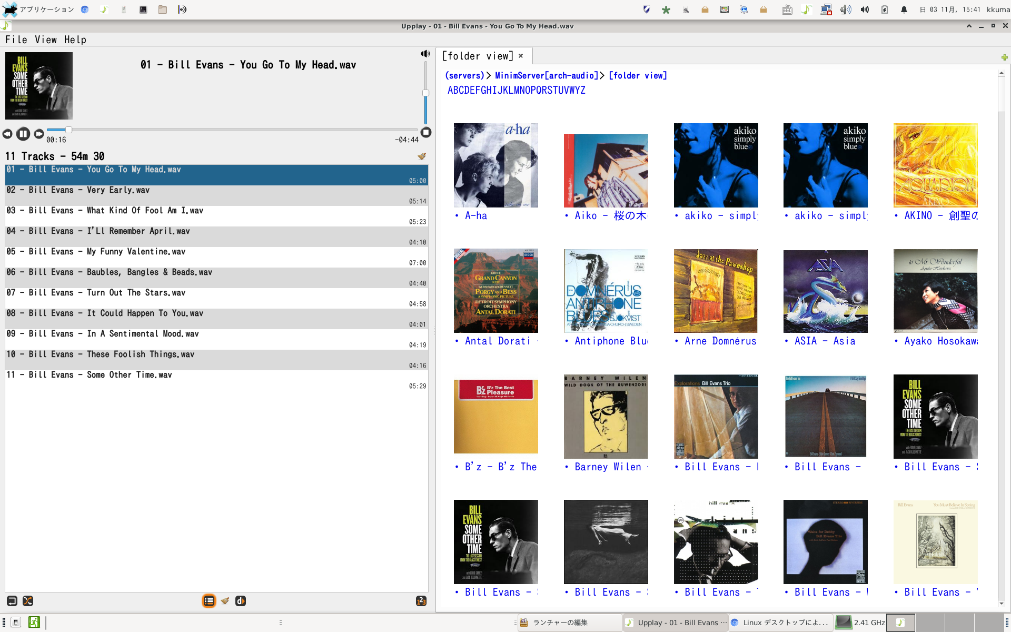Switch to the Linux デスクトップ taskbar window
This screenshot has width=1011, height=632.
pos(780,623)
